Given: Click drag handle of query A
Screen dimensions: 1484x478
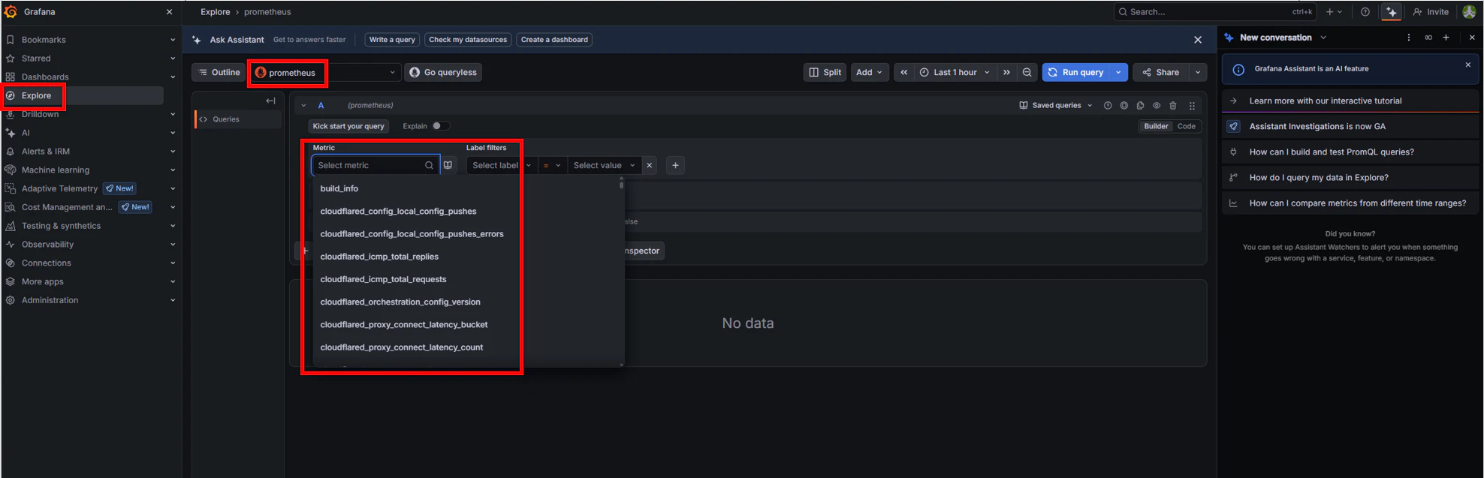Looking at the screenshot, I should [1192, 106].
